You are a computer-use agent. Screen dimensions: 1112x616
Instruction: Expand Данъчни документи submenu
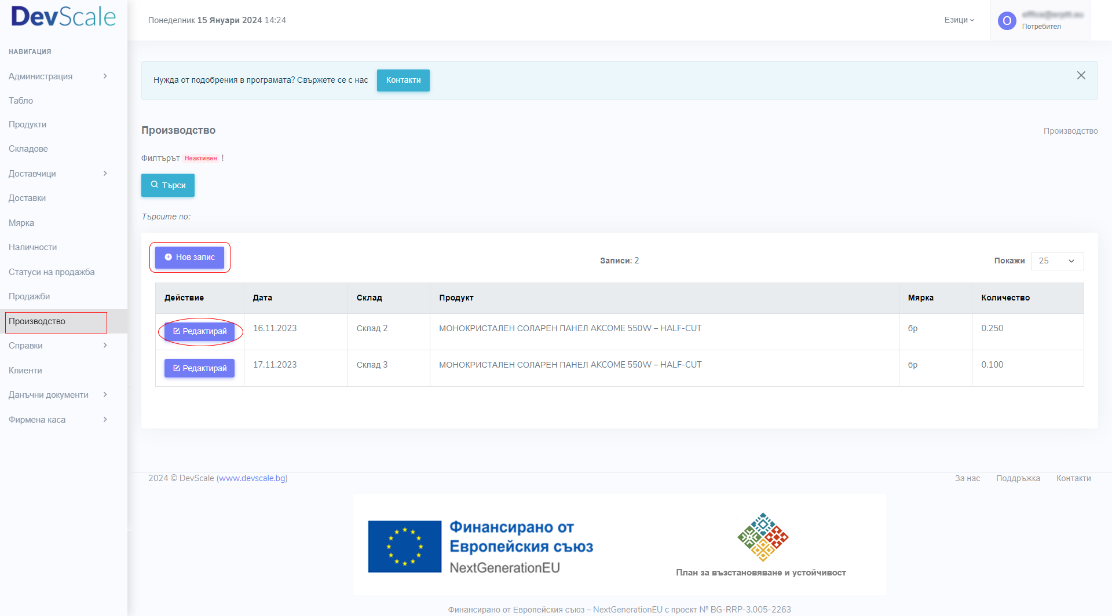(x=58, y=395)
